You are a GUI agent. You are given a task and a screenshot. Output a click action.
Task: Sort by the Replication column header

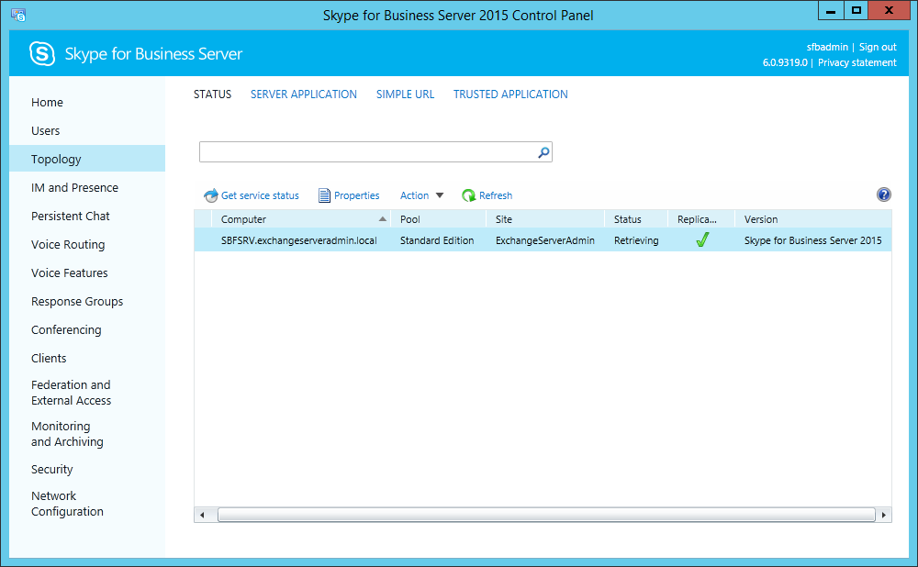[x=700, y=219]
